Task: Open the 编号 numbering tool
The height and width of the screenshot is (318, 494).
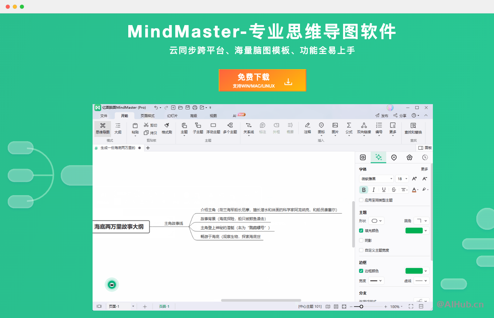Action: click(379, 128)
